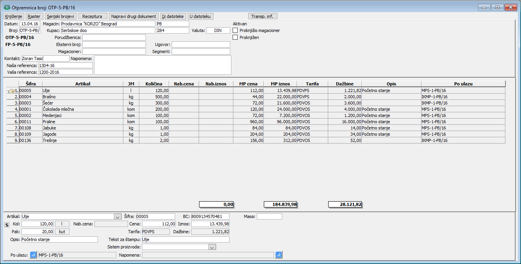Screen dimensions: 521x264
Task: Click the Iz datoteke button
Action: click(173, 16)
